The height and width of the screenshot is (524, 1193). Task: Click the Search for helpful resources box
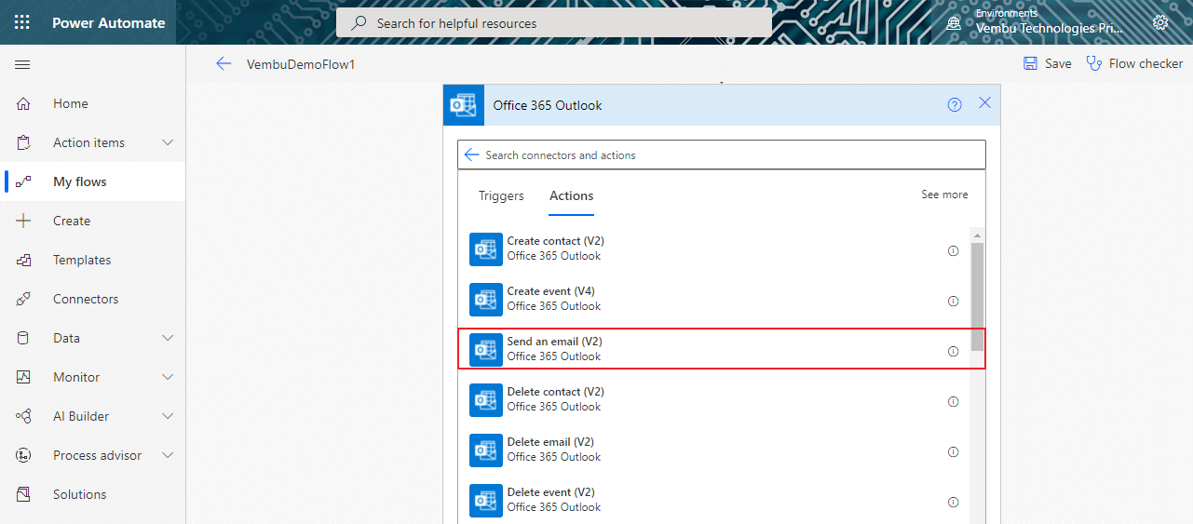pos(554,23)
